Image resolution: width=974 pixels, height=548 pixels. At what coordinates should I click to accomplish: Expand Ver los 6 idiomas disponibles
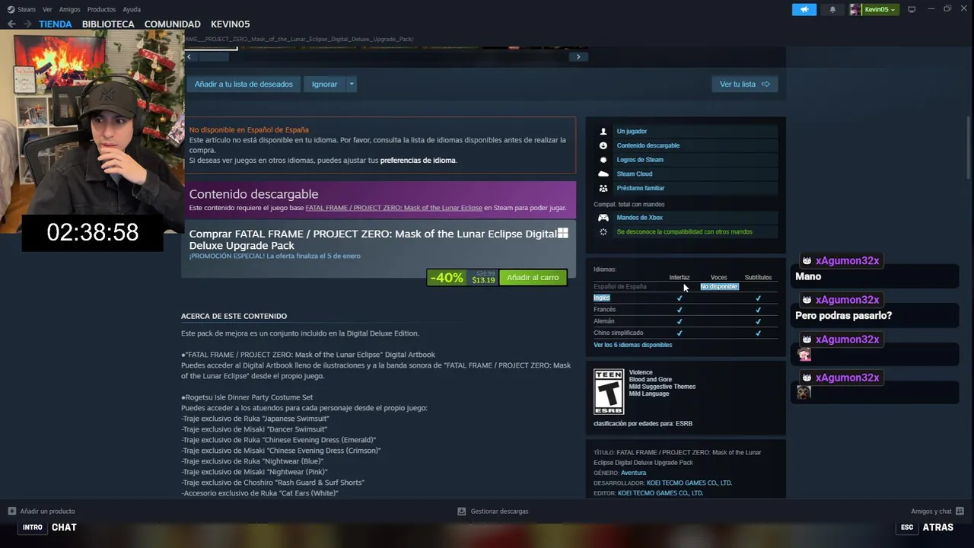coord(632,345)
